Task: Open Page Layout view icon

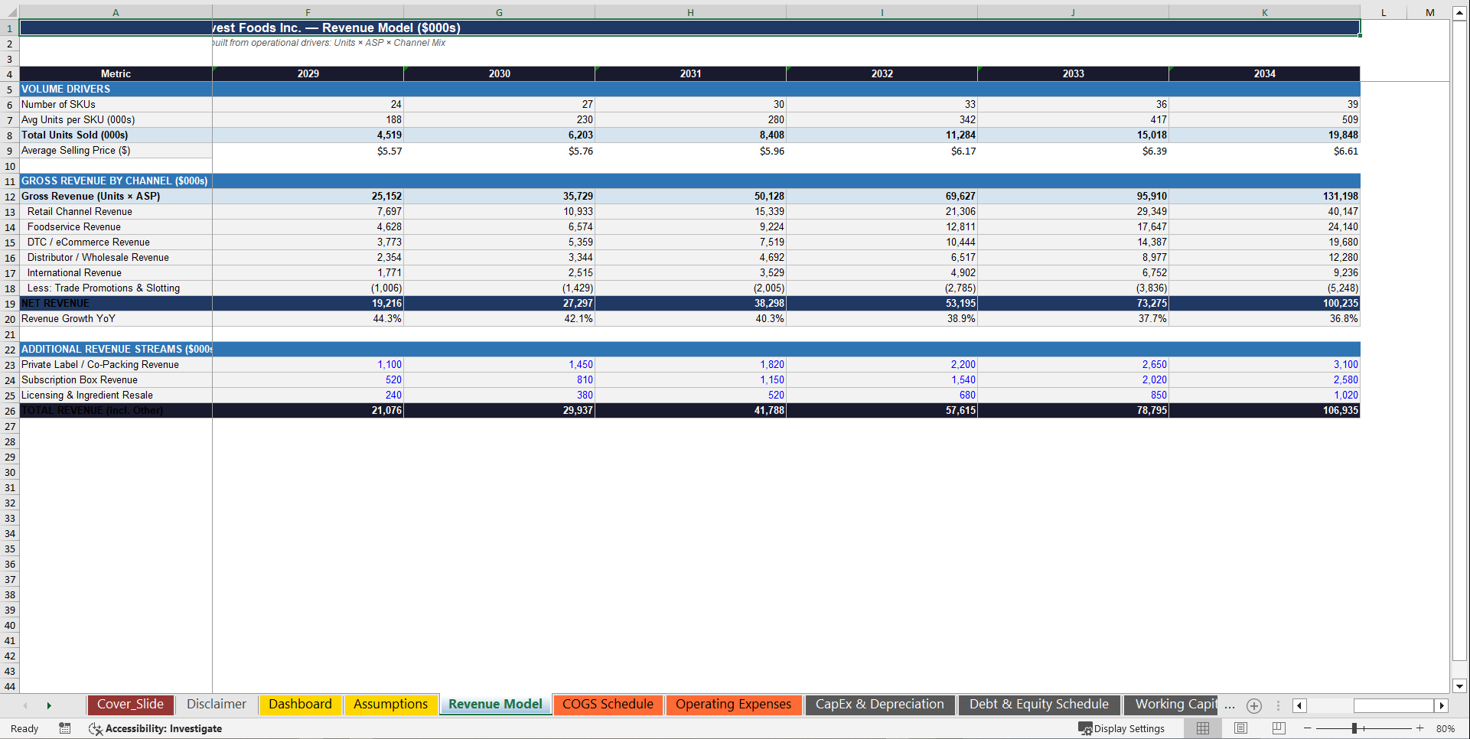Action: point(1240,728)
